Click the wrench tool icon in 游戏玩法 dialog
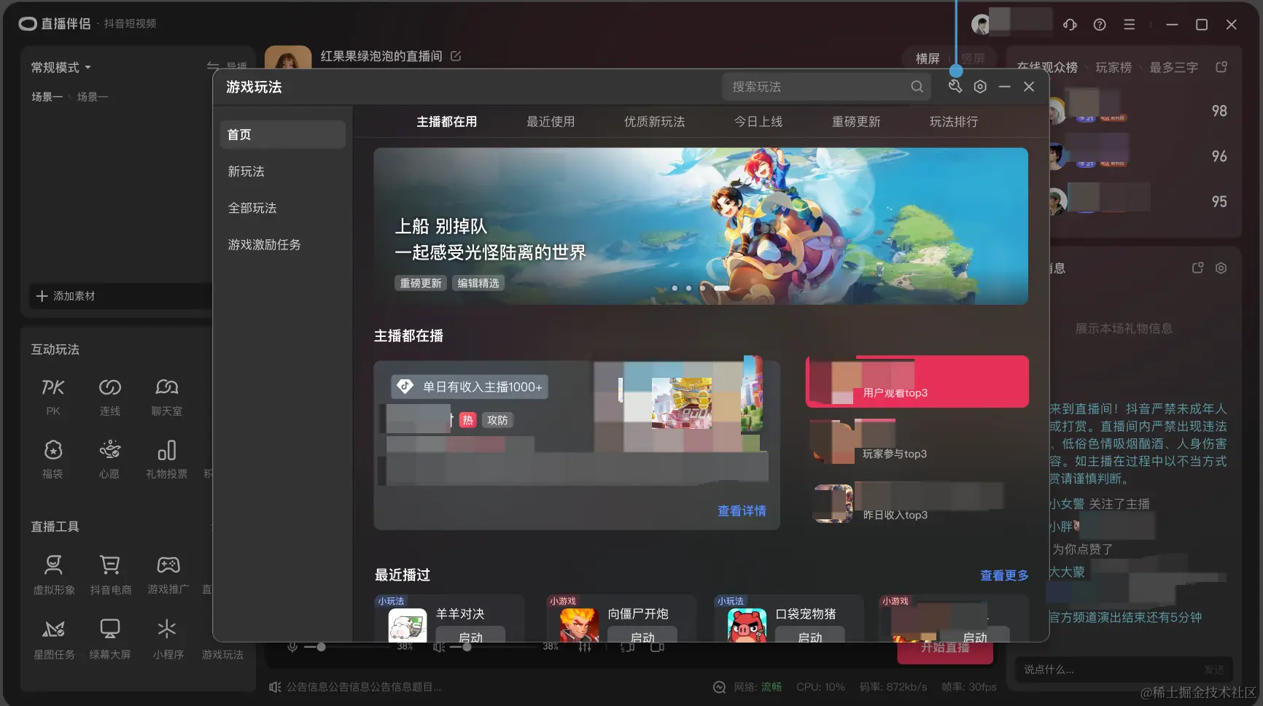This screenshot has width=1263, height=706. (x=955, y=87)
